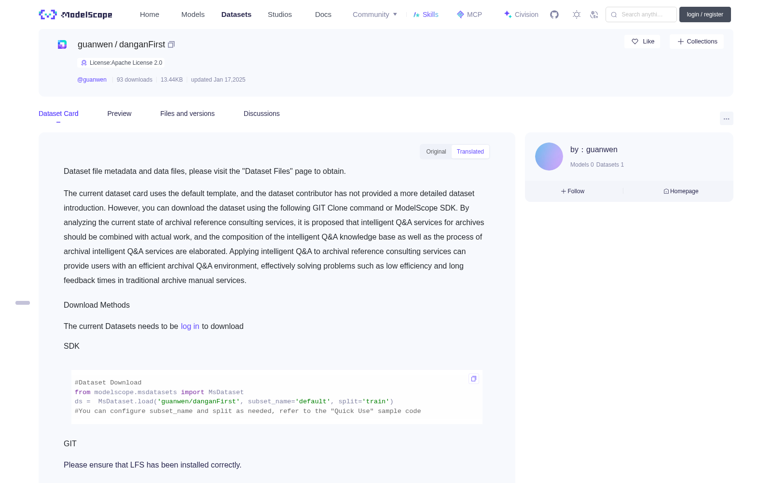Image resolution: width=772 pixels, height=483 pixels.
Task: Focus the Search anything field
Action: click(641, 14)
